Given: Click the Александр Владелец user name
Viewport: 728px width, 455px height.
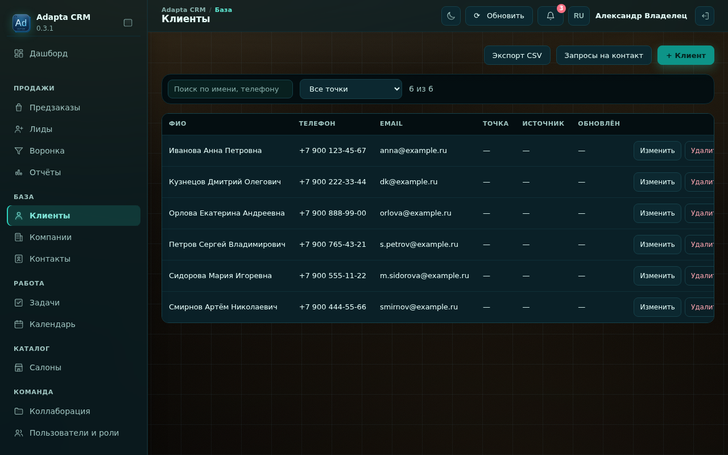Looking at the screenshot, I should [x=641, y=16].
